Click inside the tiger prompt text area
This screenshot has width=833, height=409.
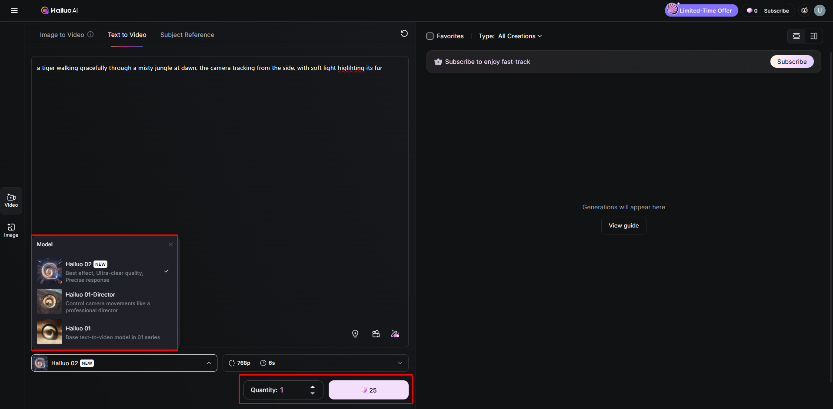(x=220, y=201)
